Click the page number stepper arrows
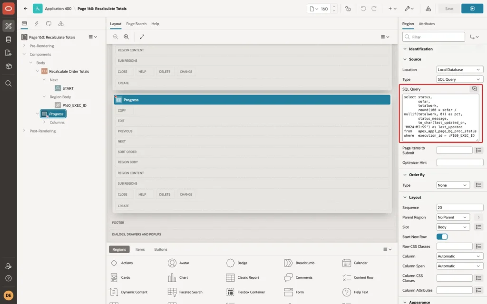 point(334,9)
